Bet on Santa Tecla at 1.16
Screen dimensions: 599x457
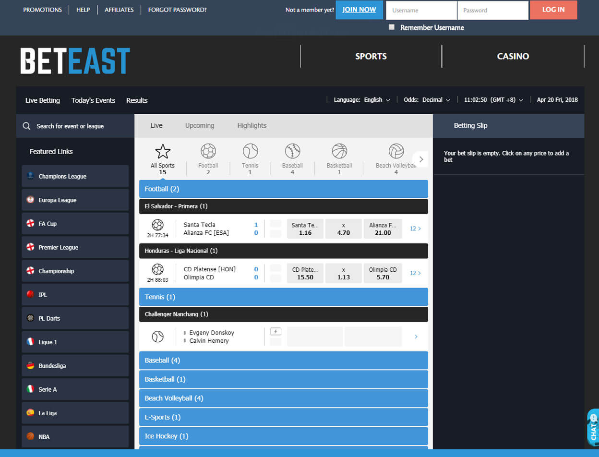pos(305,228)
